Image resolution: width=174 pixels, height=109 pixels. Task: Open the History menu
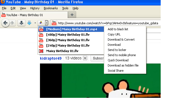(35, 8)
